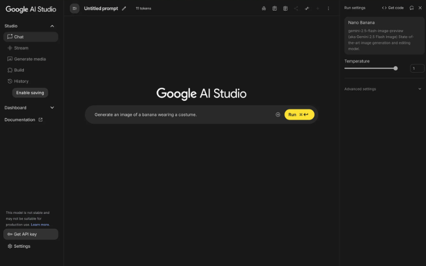Viewport: 426px width, 266px height.
Task: Expand the Dashboard section chevron
Action: 52,108
